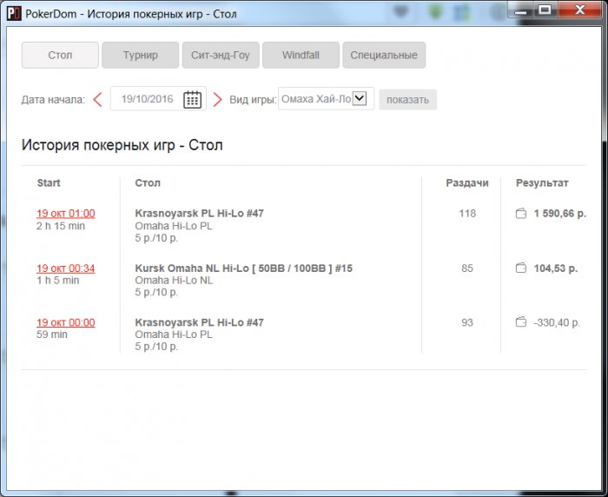
Task: Click the Дата начала: label
Action: point(53,100)
